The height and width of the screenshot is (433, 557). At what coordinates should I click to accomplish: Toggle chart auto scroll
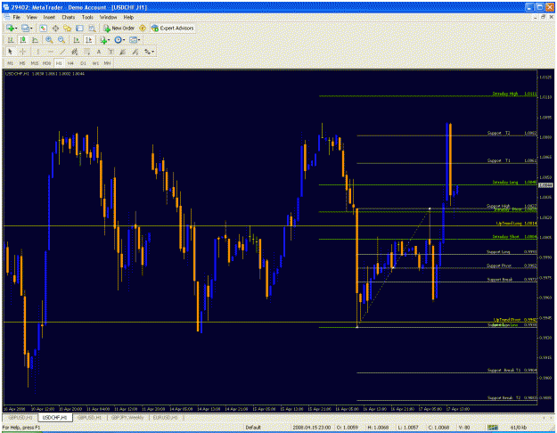(76, 40)
